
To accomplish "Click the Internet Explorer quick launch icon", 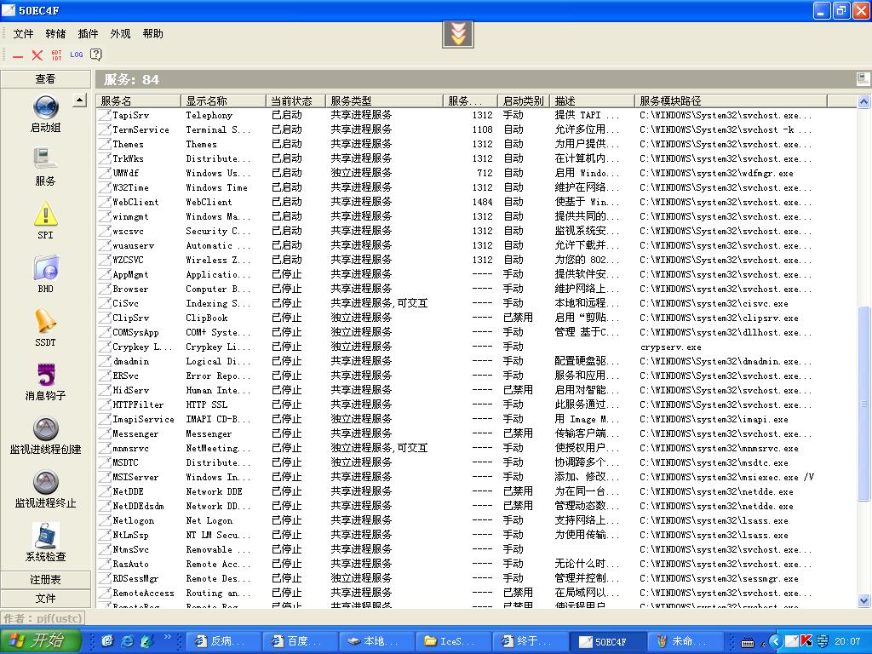I will click(x=128, y=640).
